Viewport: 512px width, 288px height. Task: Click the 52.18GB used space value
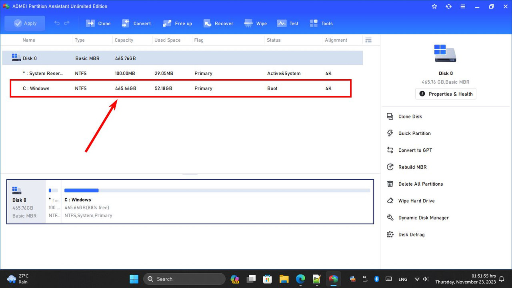163,88
